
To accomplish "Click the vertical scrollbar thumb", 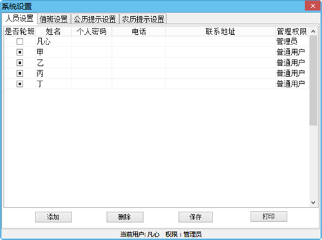I will coord(313,81).
